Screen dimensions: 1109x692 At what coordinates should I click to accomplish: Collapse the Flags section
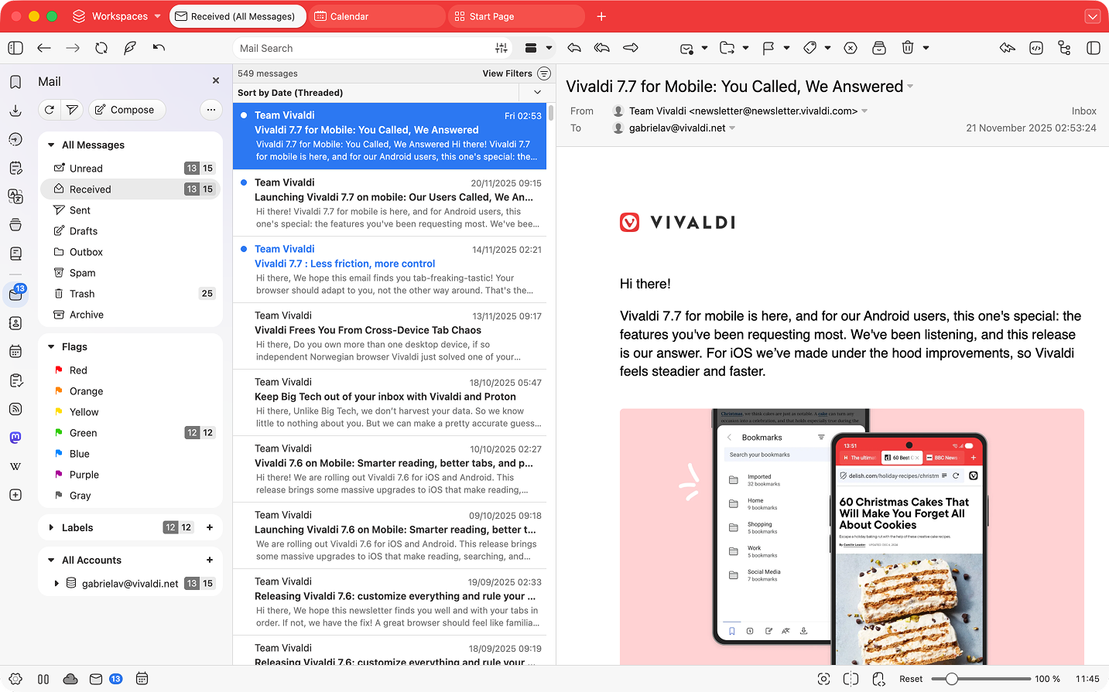pos(51,347)
